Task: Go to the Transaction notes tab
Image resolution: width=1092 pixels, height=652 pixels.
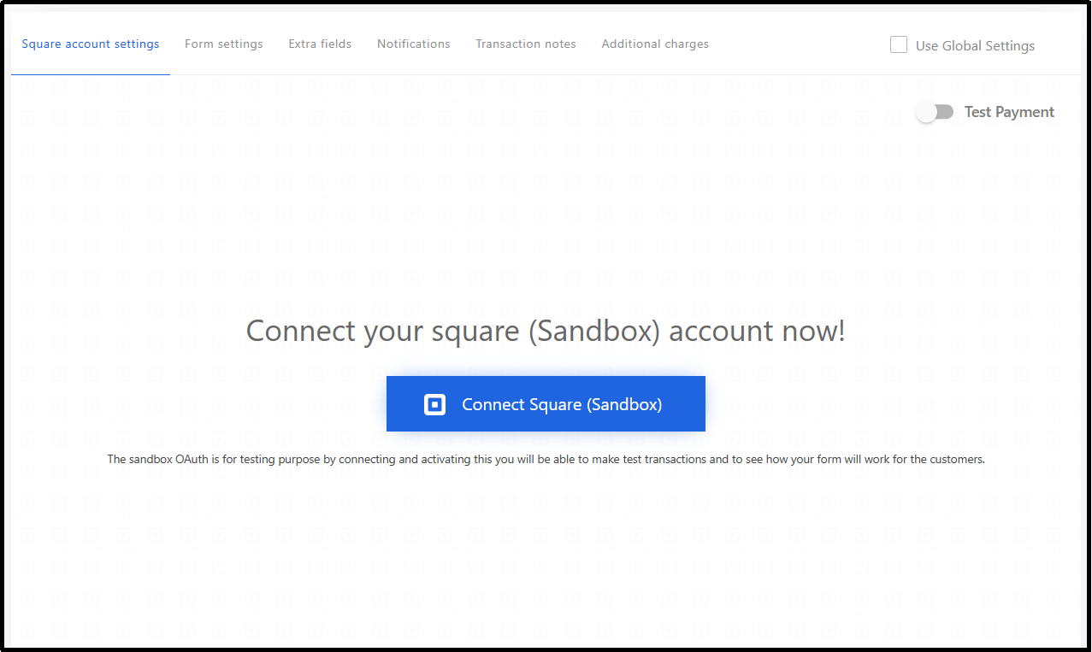Action: point(525,44)
